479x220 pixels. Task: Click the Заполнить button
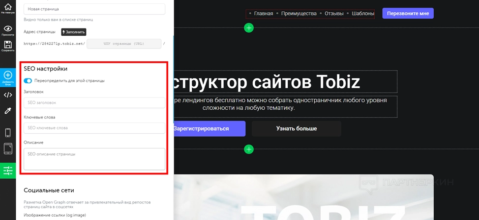(x=74, y=32)
